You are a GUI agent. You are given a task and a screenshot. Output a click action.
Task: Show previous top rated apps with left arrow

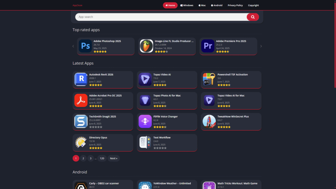click(73, 46)
